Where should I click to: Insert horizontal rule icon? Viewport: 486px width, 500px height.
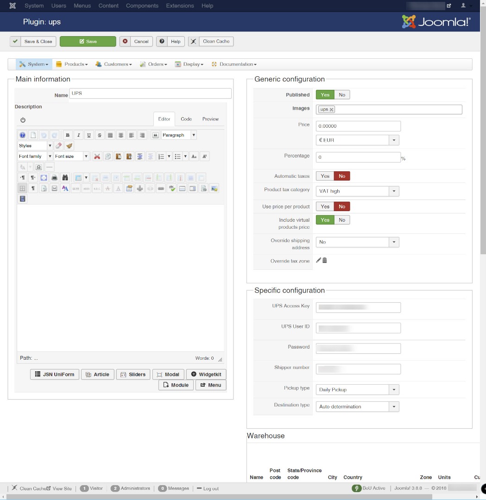tap(49, 167)
